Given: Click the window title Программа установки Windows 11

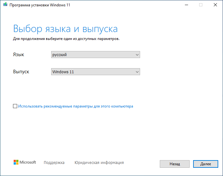Looking at the screenshot, I should click(40, 5).
